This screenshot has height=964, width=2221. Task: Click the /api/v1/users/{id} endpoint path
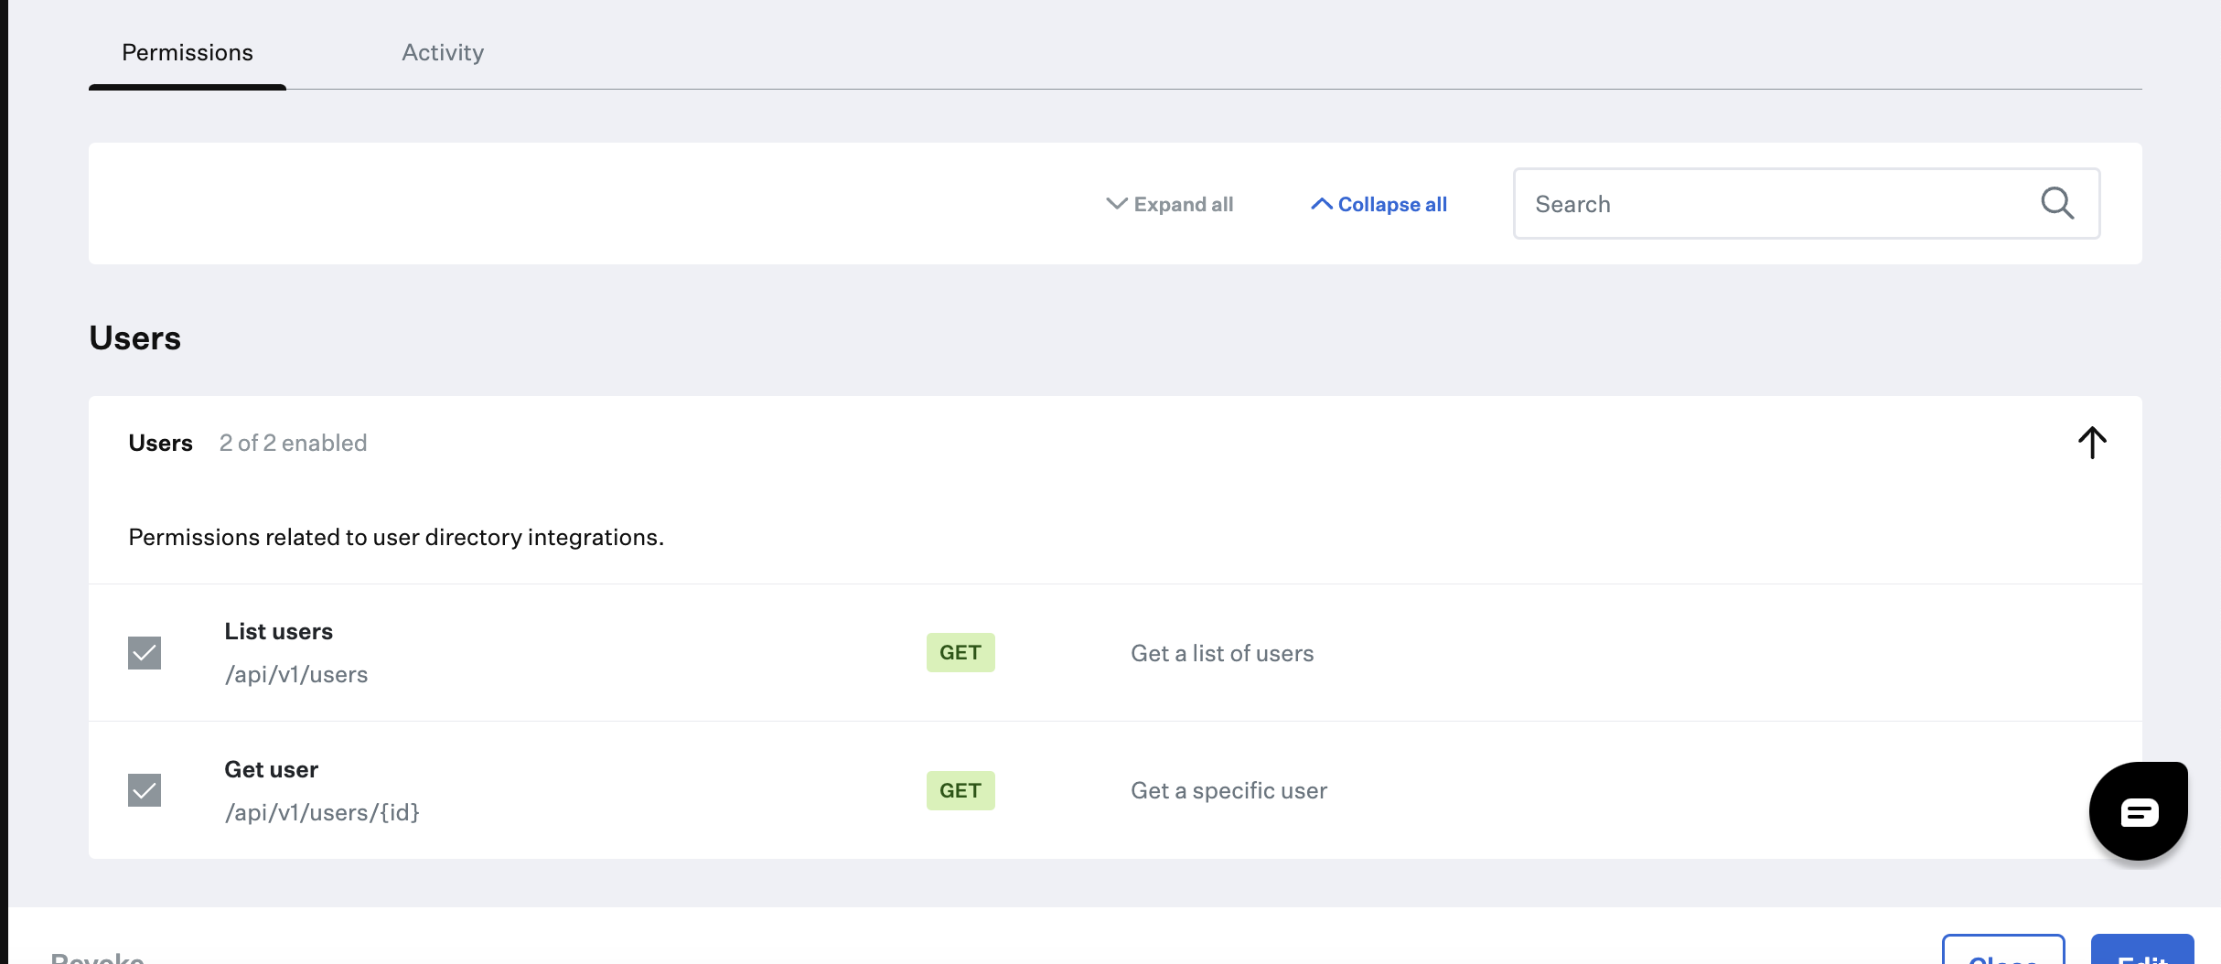click(322, 812)
